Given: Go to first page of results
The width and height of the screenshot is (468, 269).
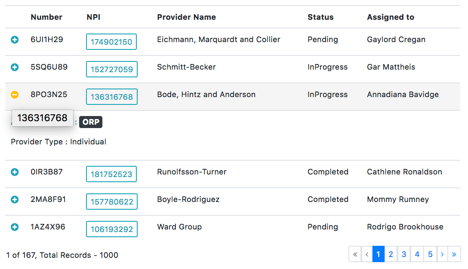Looking at the screenshot, I should coord(355,254).
